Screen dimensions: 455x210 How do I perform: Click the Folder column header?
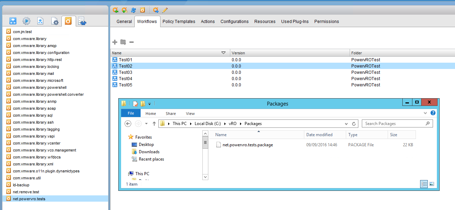coord(402,53)
